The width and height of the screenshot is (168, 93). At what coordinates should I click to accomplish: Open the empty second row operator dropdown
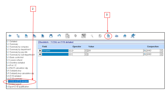point(86,54)
